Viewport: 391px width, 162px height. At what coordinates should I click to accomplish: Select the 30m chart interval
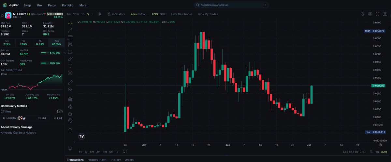click(76, 14)
